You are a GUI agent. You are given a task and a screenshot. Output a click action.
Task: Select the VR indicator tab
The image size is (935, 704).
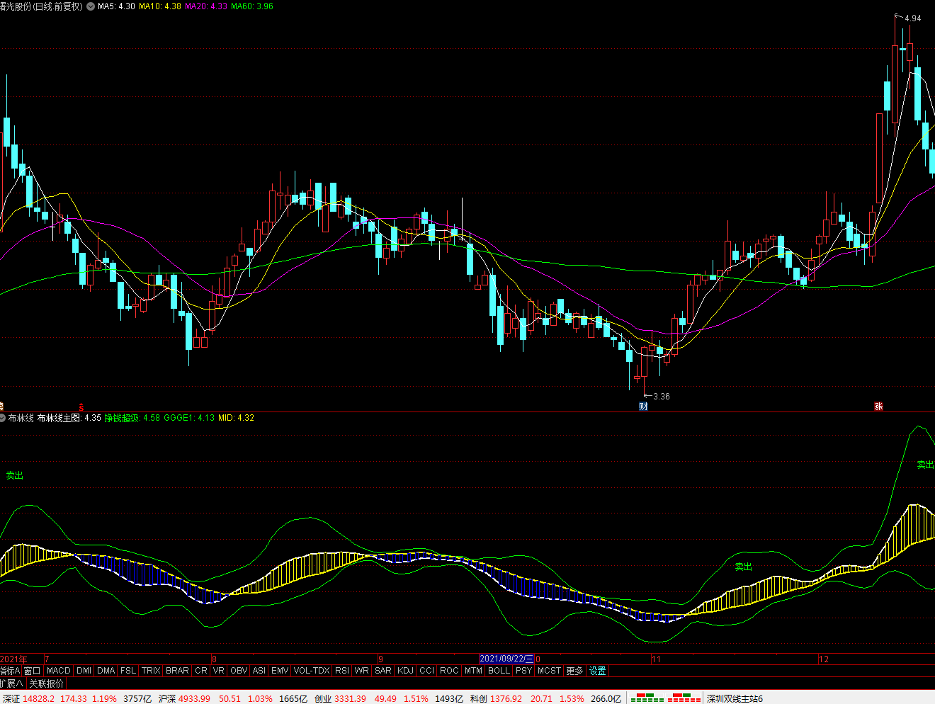pyautogui.click(x=218, y=671)
